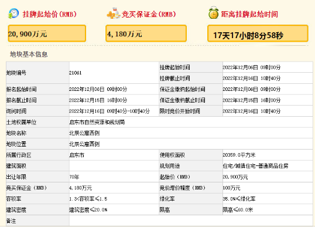Click the 出让年限 value 70年
The width and height of the screenshot is (315, 227).
[x=74, y=177]
